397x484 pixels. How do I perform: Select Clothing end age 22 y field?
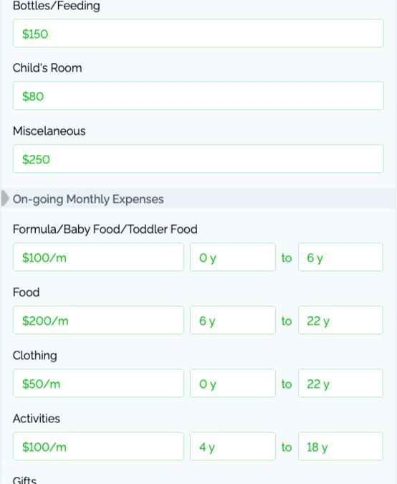click(340, 383)
